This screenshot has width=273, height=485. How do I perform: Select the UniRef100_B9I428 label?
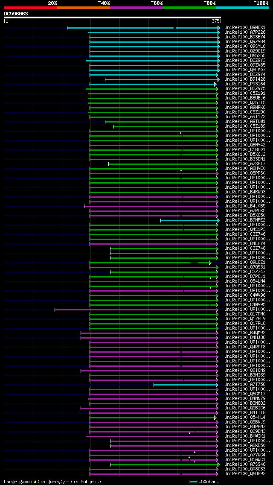click(x=245, y=79)
